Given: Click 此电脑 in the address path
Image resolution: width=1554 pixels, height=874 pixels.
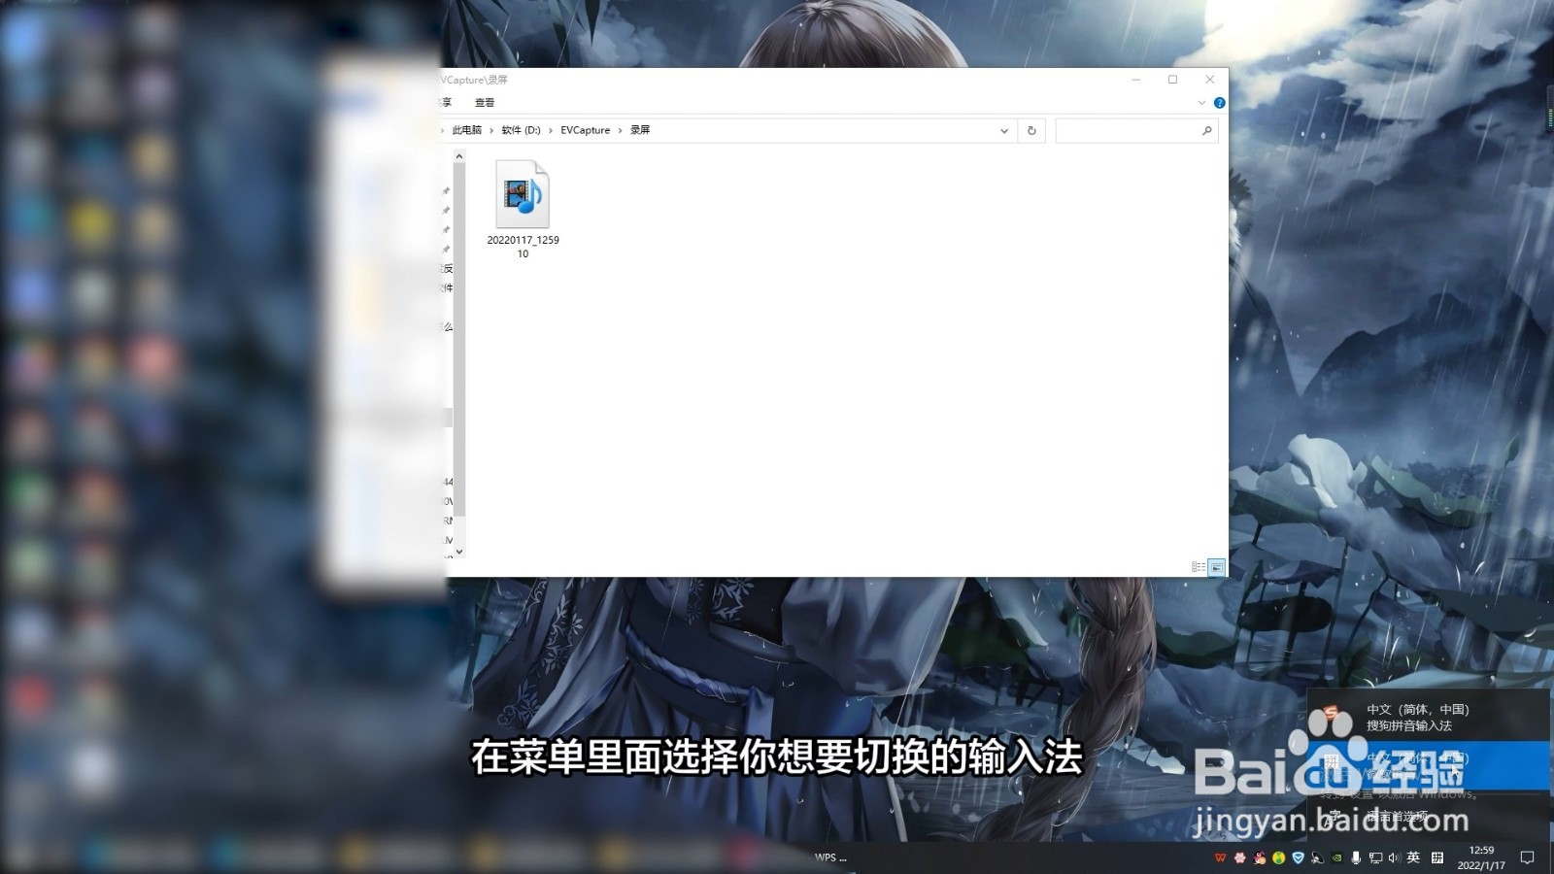Looking at the screenshot, I should click(x=466, y=130).
